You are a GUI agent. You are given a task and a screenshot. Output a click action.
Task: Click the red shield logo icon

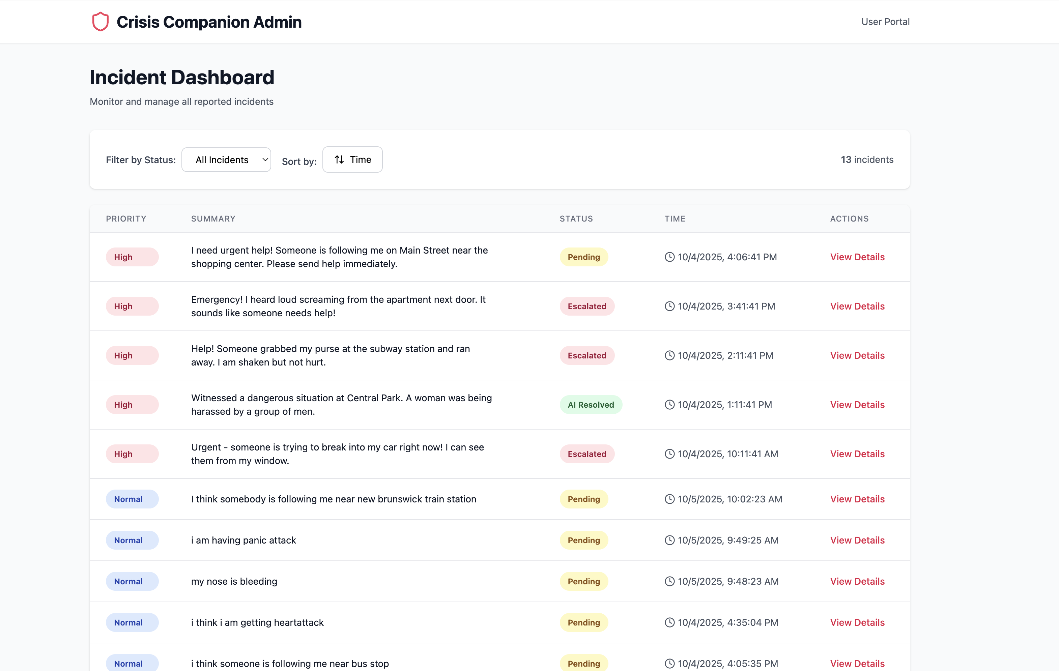100,22
